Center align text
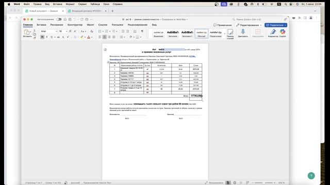This screenshot has height=185, width=330. pyautogui.click(x=104, y=37)
